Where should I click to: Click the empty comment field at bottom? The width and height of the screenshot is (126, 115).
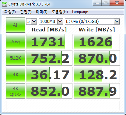tap(63, 106)
